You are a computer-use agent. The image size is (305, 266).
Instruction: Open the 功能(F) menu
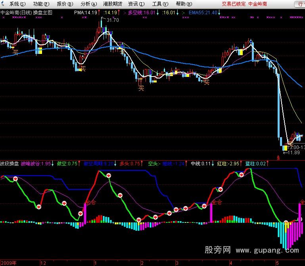click(x=41, y=4)
